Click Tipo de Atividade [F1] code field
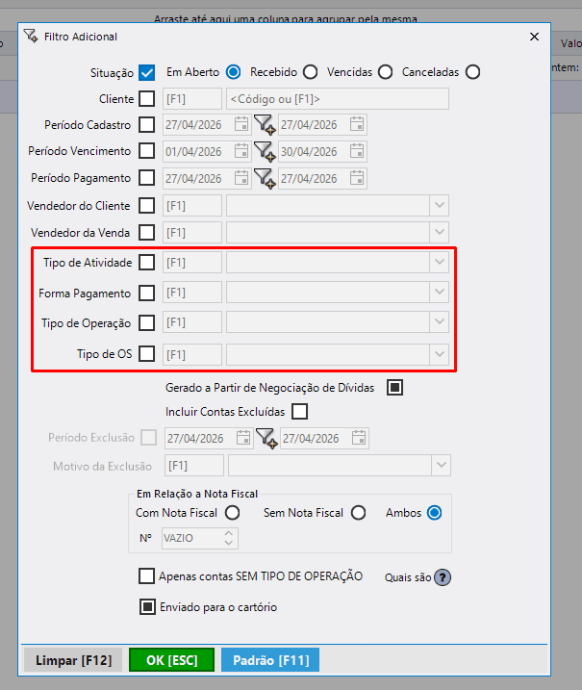The height and width of the screenshot is (690, 582). (192, 263)
